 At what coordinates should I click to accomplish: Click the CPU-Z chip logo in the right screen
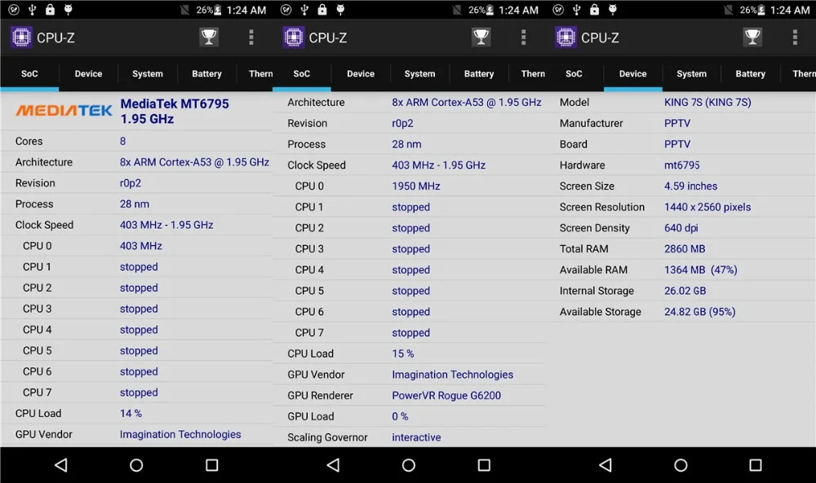565,37
